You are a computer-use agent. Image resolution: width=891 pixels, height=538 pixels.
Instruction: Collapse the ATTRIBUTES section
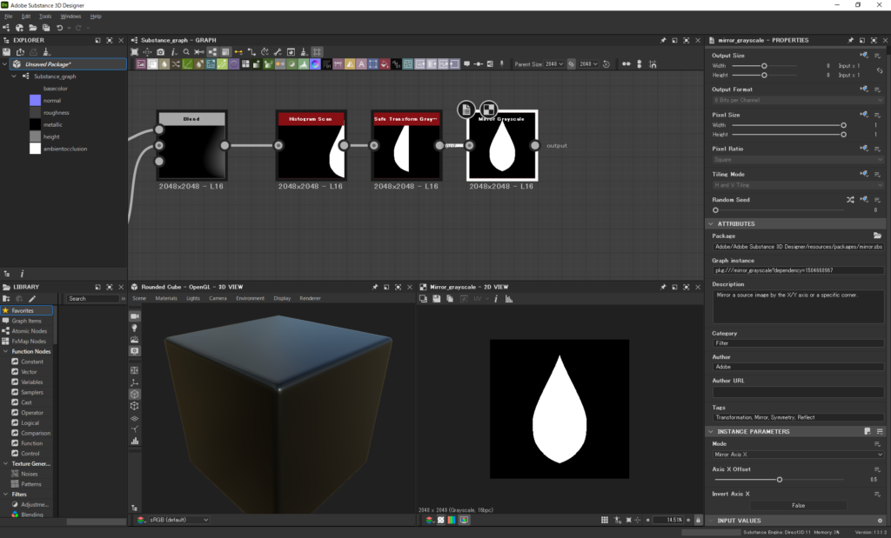710,223
